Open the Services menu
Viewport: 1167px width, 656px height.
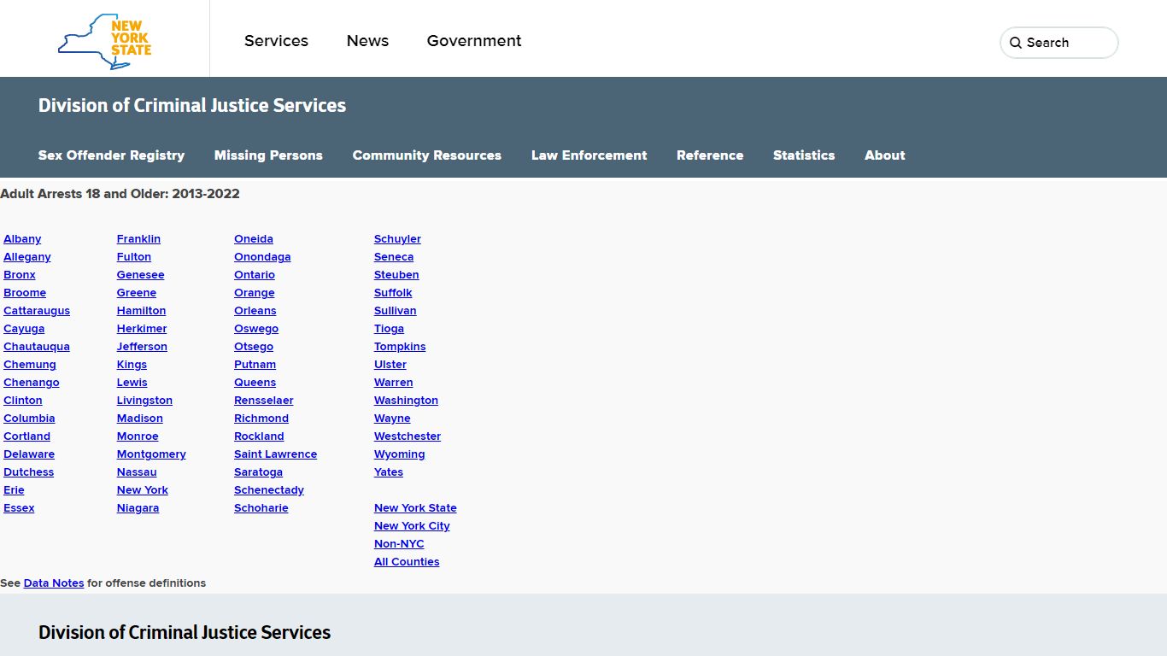click(x=276, y=41)
